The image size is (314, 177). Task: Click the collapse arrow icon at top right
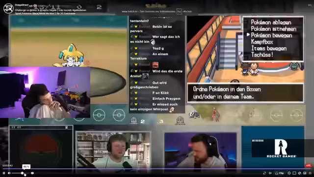(x=310, y=5)
